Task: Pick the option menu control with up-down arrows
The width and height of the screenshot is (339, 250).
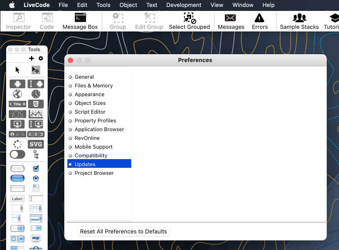Action: 17,229
